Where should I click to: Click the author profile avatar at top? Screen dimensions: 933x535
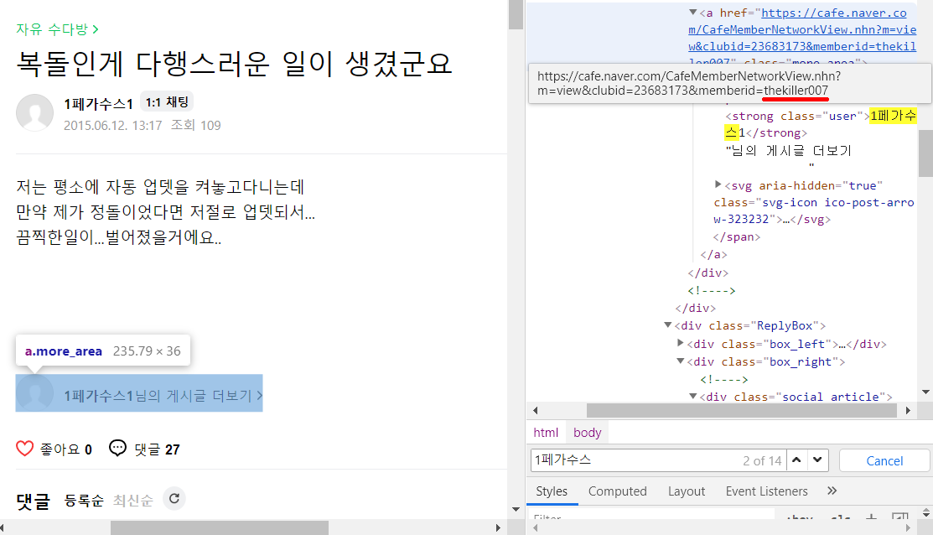pyautogui.click(x=35, y=113)
